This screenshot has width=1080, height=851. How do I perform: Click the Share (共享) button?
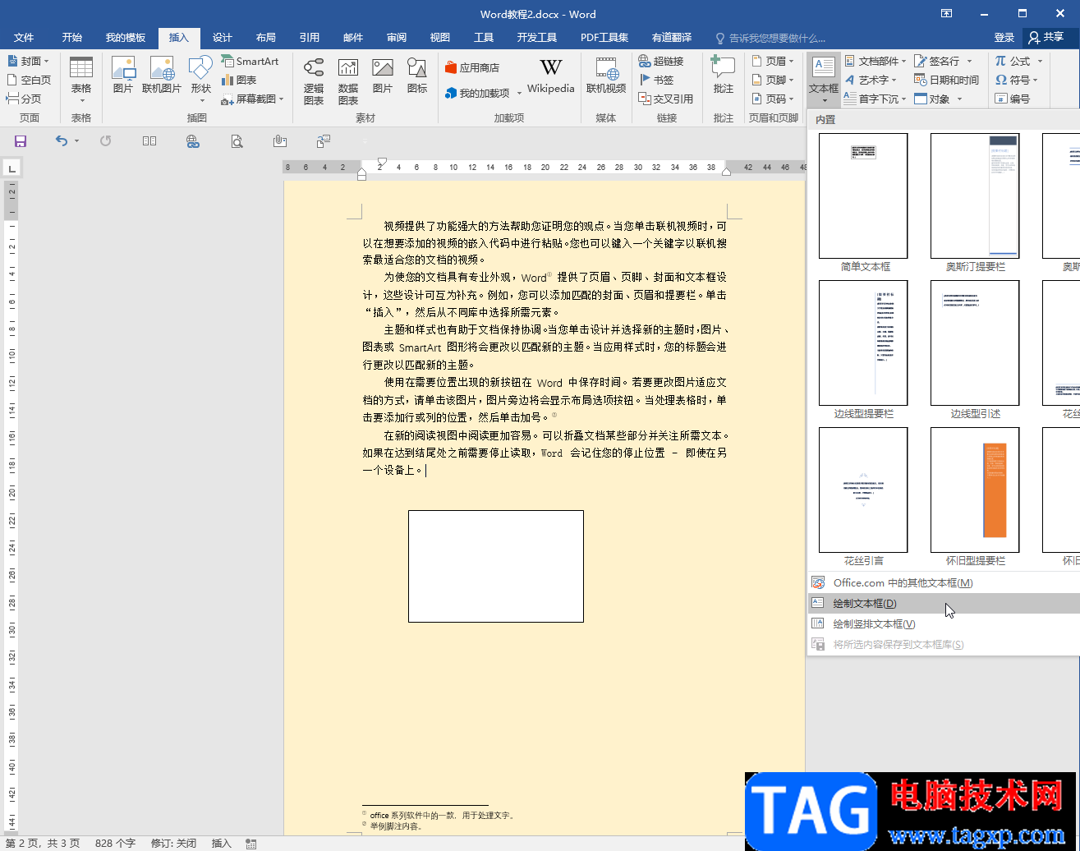(1046, 37)
